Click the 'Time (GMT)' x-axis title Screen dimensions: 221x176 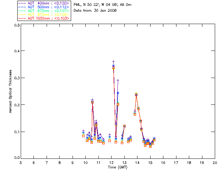117,167
